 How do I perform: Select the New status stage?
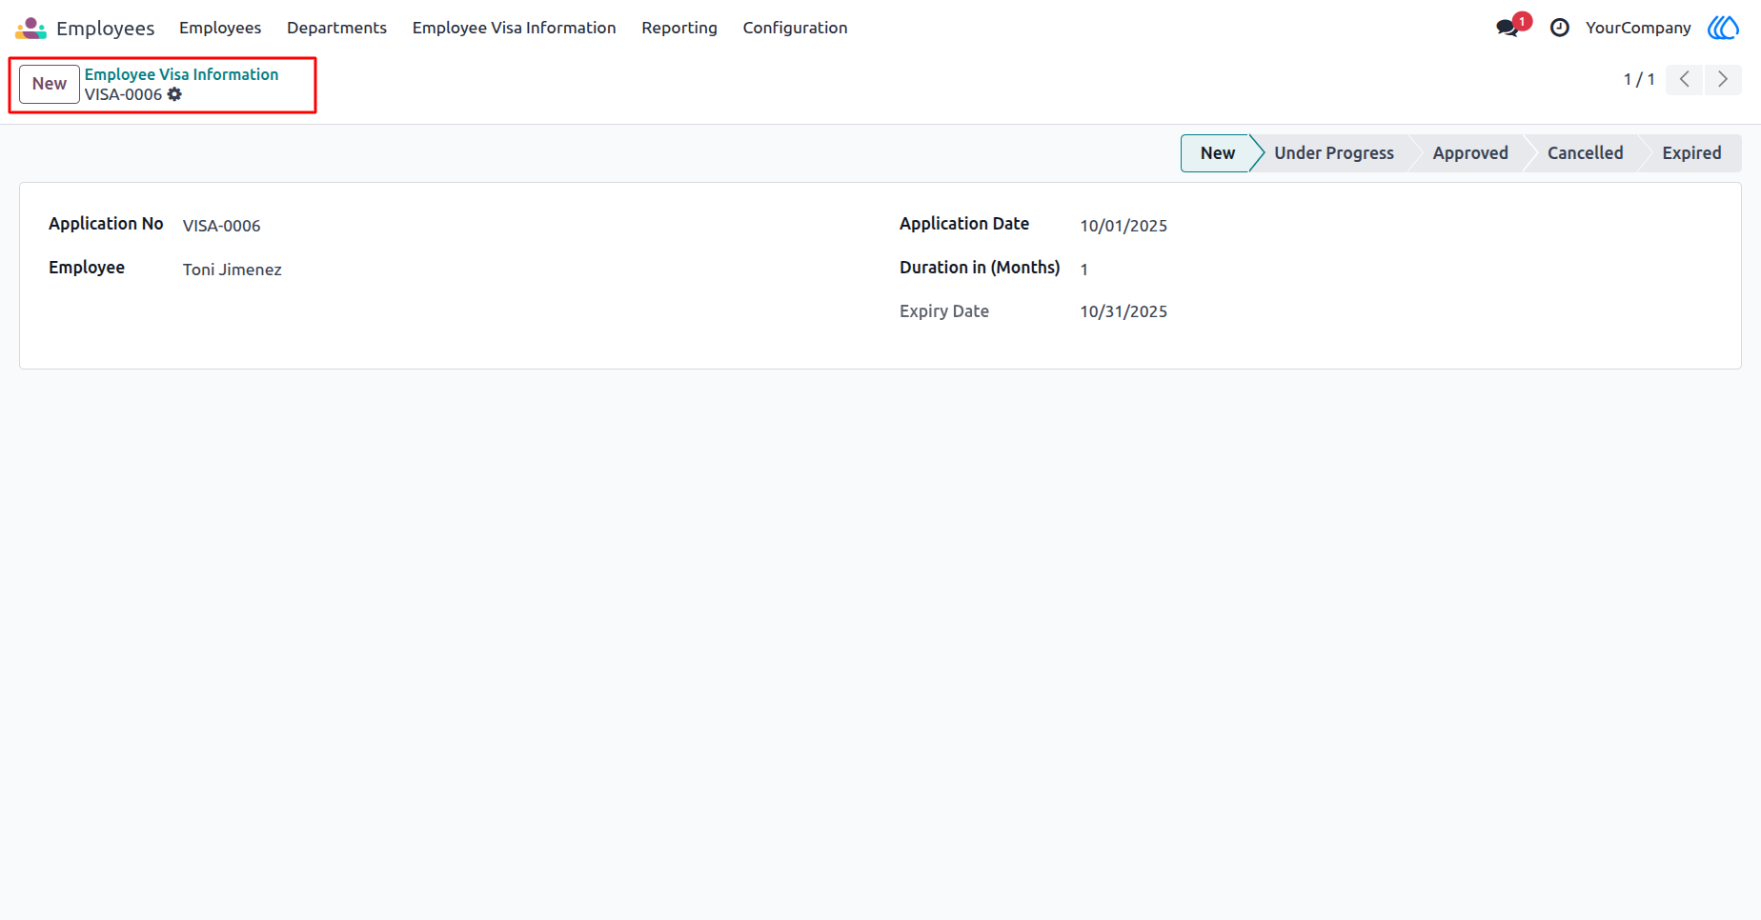[1217, 153]
